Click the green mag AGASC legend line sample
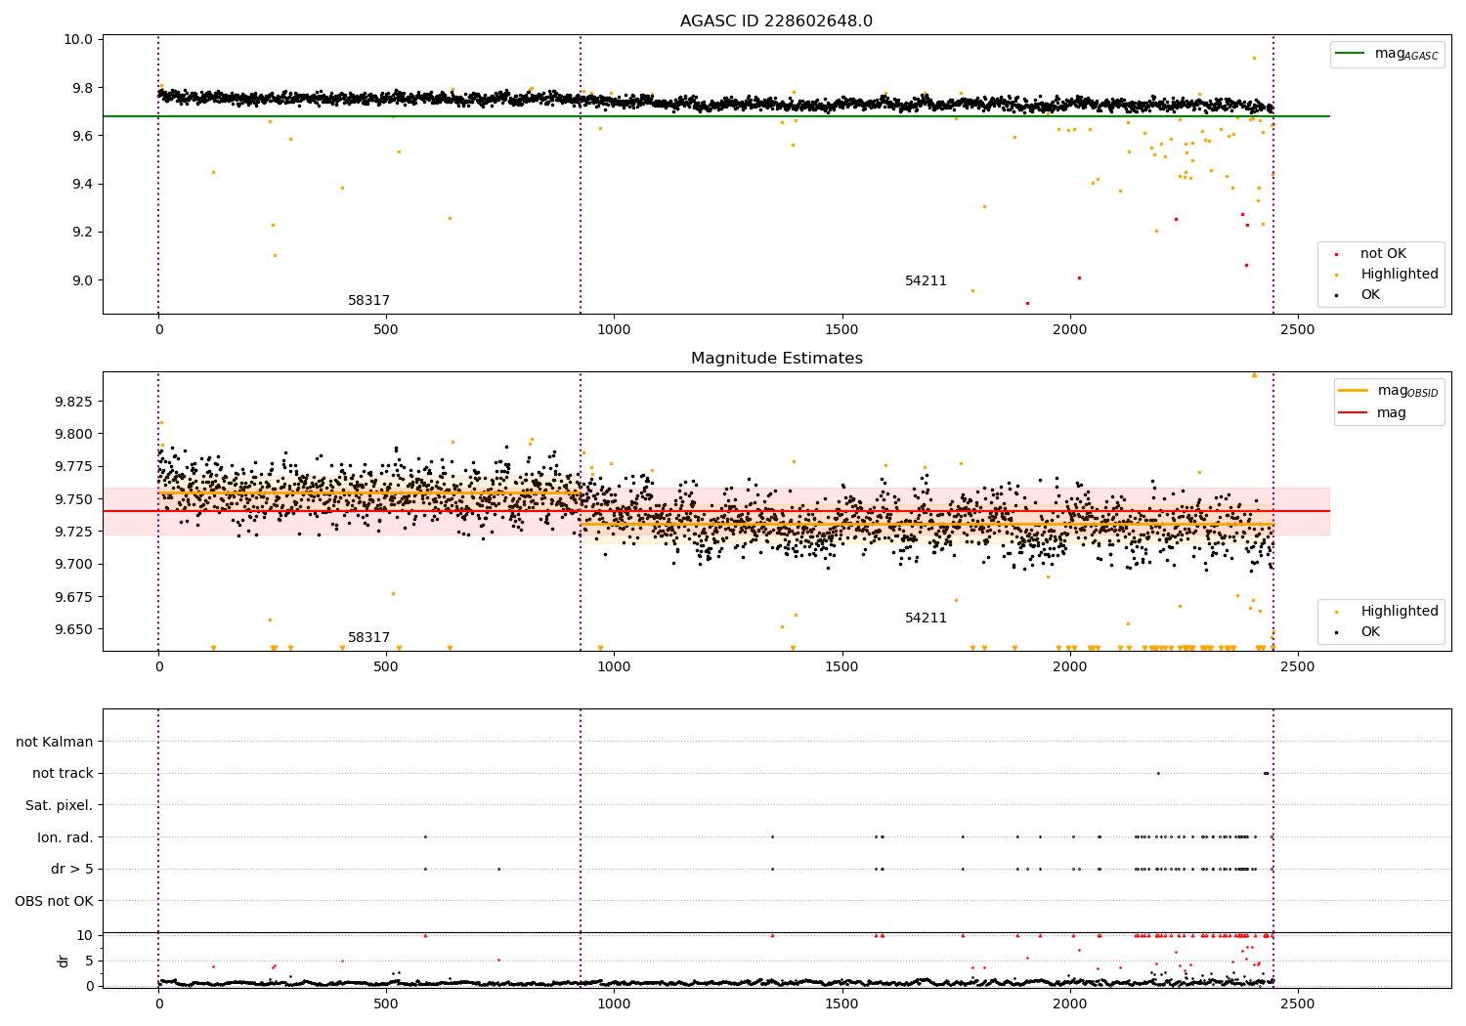The height and width of the screenshot is (1026, 1466). pyautogui.click(x=1350, y=54)
